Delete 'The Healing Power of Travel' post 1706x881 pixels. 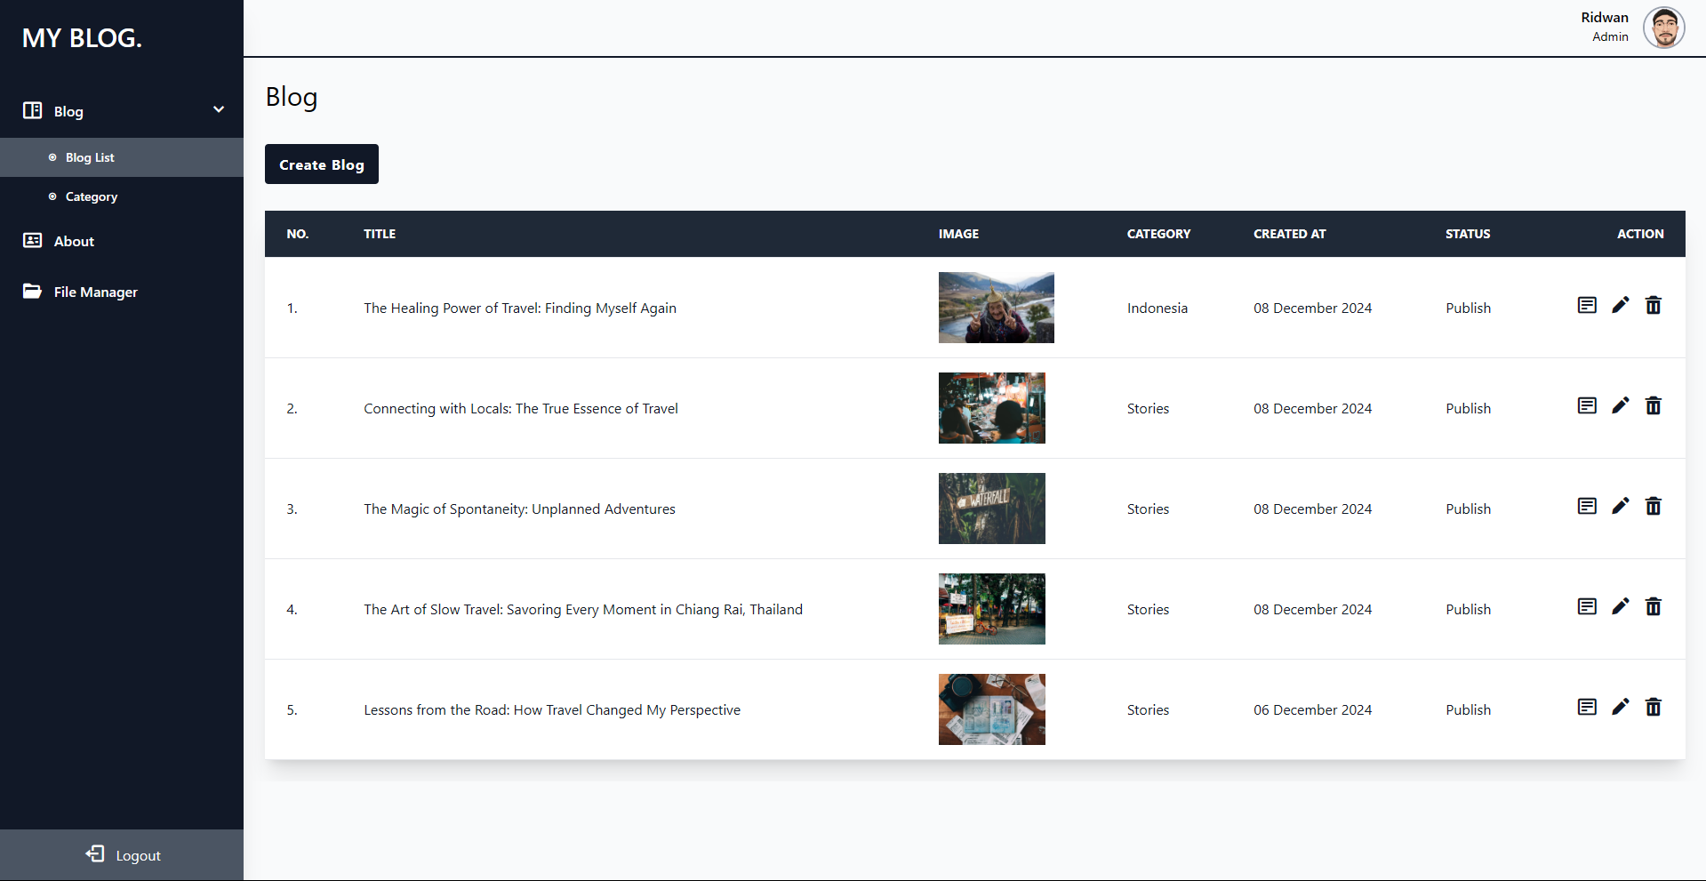tap(1654, 305)
